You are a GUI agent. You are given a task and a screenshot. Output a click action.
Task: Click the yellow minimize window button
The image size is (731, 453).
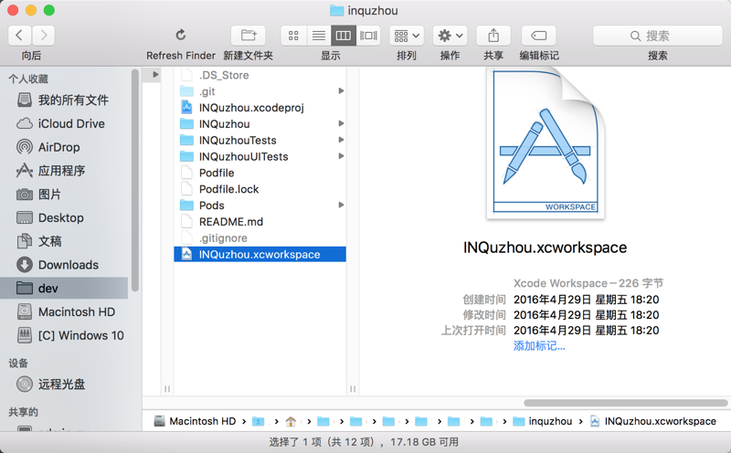[x=31, y=10]
